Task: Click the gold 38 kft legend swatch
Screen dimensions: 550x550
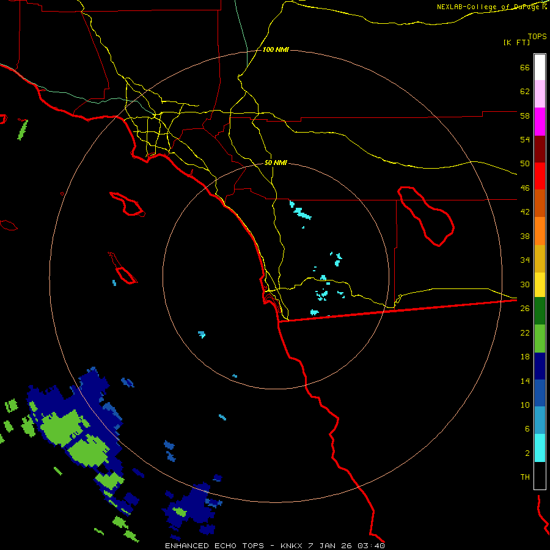Action: pyautogui.click(x=540, y=258)
